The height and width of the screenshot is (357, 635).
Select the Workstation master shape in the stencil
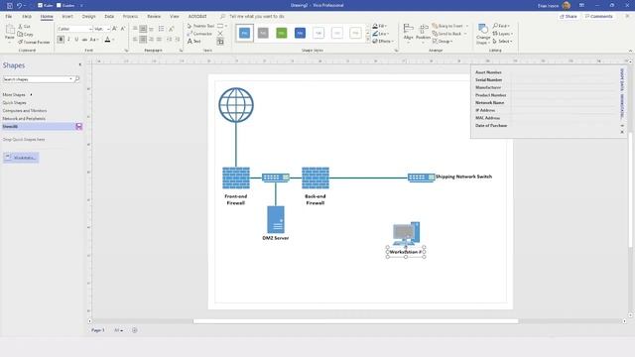point(21,158)
